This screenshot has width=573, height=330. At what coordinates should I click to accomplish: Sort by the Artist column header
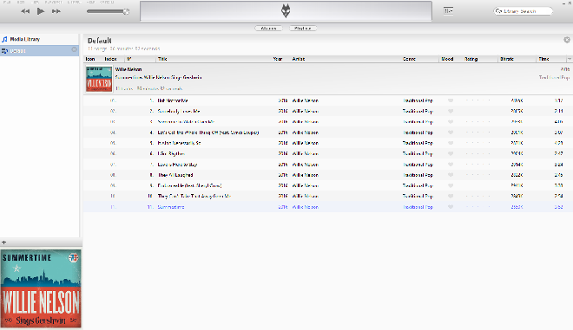(x=299, y=59)
